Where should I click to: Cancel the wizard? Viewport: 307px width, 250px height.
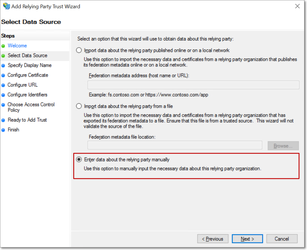tap(282, 239)
